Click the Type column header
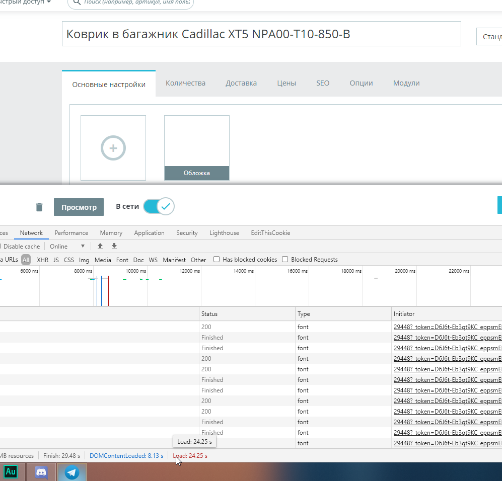The width and height of the screenshot is (502, 481). tap(343, 314)
